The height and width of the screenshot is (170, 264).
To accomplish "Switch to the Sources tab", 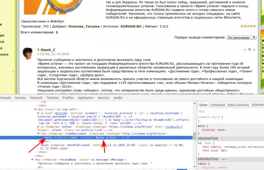I will pyautogui.click(x=20, y=98).
